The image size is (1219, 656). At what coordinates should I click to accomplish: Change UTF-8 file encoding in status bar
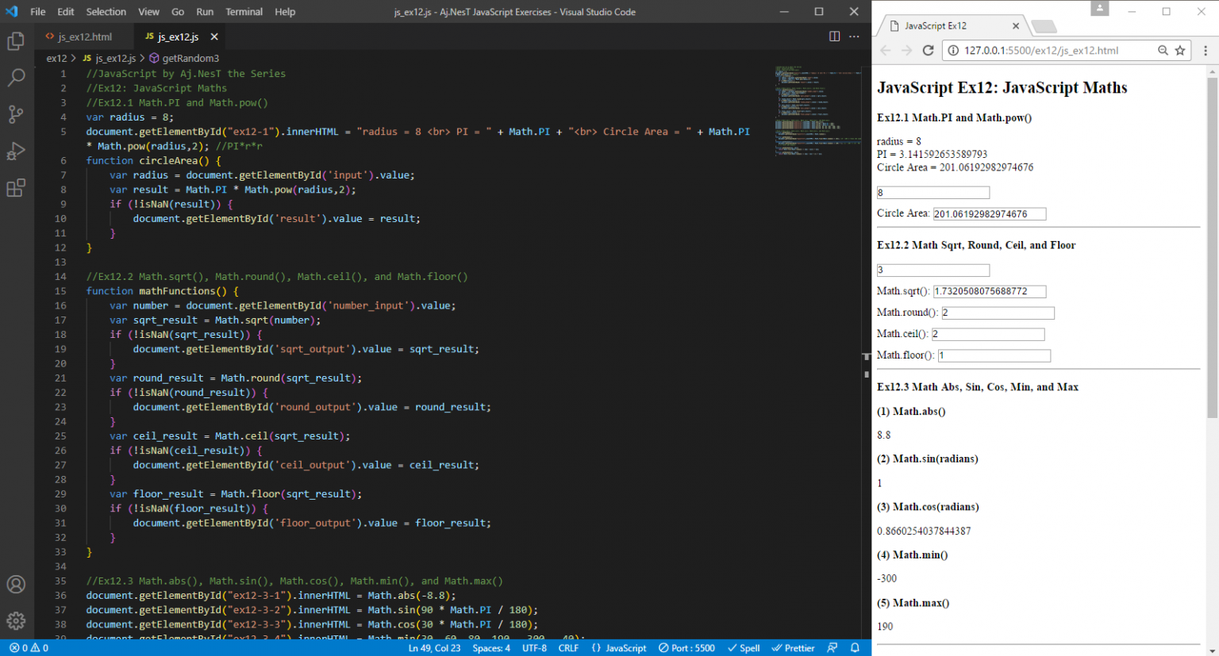pos(534,648)
